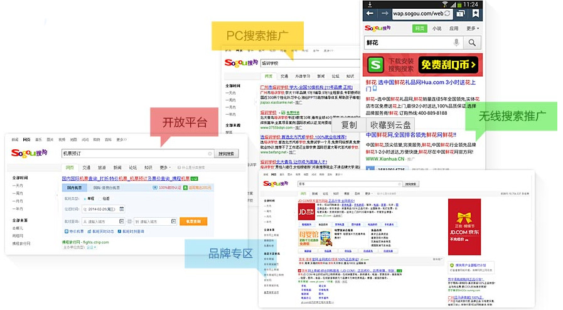This screenshot has width=563, height=310.
Task: Click the download icon in phone status bar
Action: 370,4
